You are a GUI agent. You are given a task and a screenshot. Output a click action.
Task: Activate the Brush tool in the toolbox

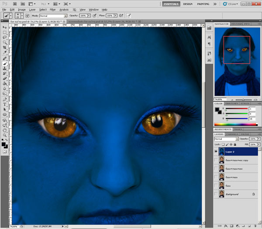point(5,63)
